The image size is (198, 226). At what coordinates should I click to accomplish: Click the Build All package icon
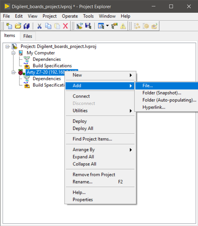146,26
